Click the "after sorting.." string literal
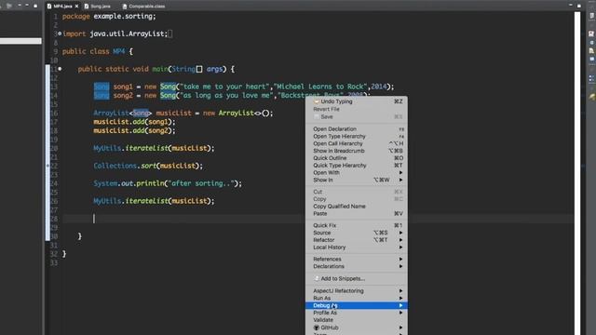This screenshot has height=335, width=596. [201, 183]
